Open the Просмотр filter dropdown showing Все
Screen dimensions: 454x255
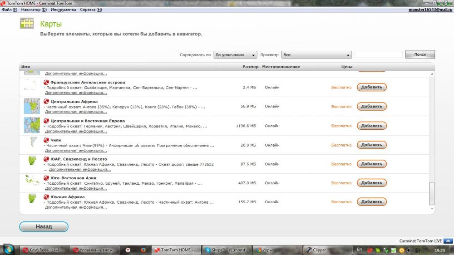pos(316,55)
